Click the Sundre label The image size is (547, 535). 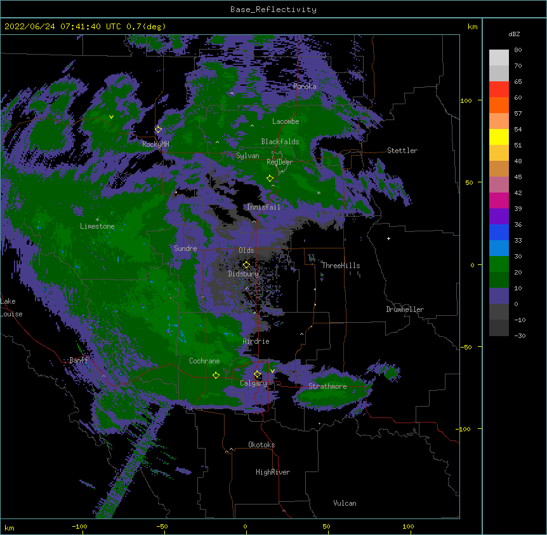coord(185,248)
